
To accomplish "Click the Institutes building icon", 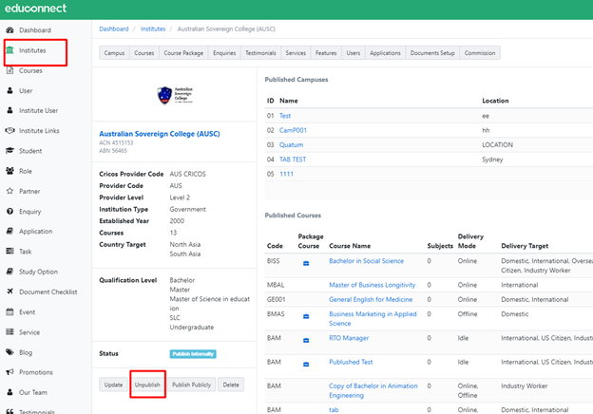I will point(10,50).
